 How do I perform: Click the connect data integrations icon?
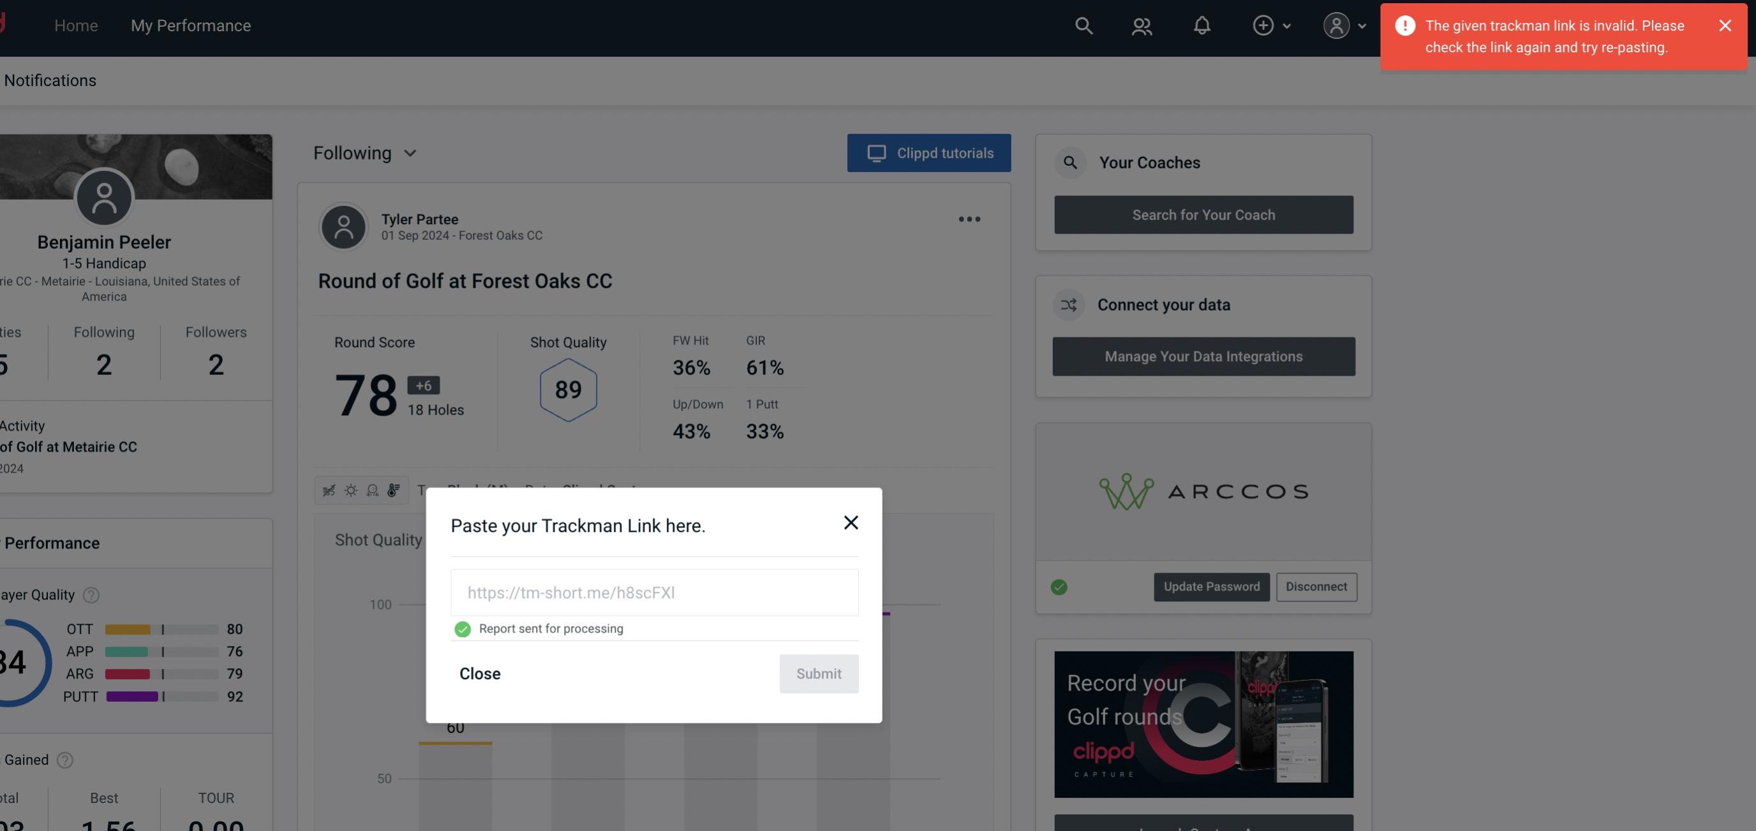coord(1069,304)
